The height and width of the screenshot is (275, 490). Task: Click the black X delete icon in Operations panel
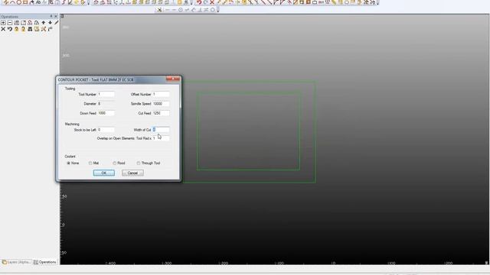[x=3, y=29]
